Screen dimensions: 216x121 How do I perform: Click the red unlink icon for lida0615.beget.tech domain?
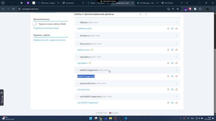click(x=177, y=76)
